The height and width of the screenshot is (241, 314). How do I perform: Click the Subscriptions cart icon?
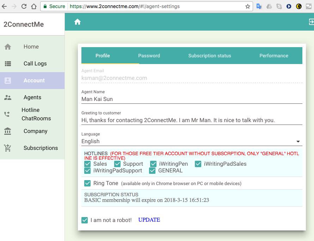pyautogui.click(x=8, y=148)
